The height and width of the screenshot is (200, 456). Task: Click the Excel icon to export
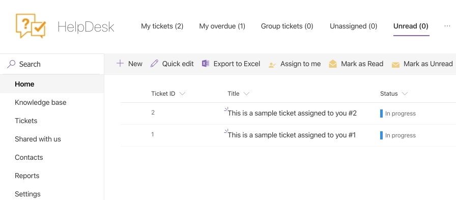pyautogui.click(x=206, y=64)
